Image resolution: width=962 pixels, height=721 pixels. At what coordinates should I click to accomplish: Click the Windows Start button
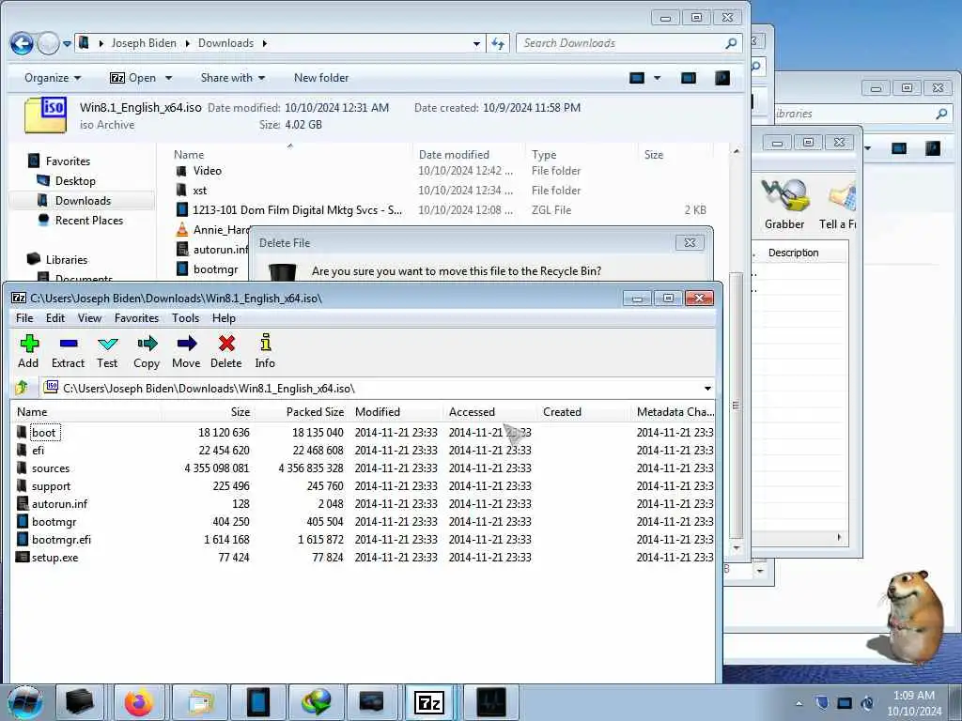[x=25, y=702]
